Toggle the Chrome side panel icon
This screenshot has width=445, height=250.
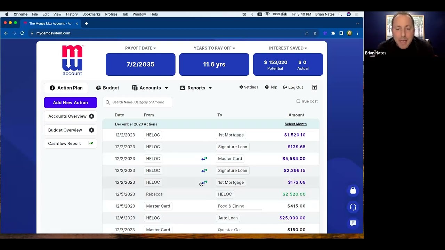coord(341,33)
